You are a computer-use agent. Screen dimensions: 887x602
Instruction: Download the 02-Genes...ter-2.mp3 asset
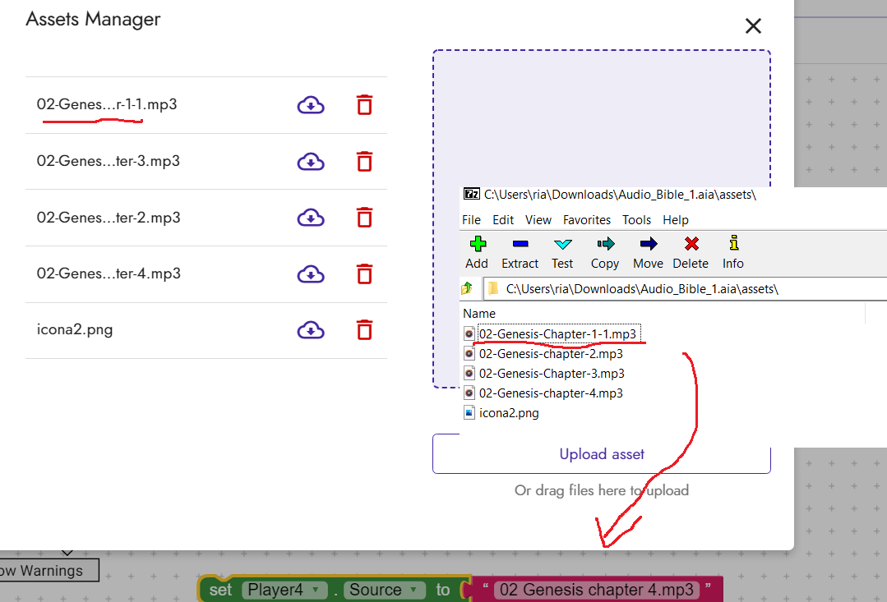click(x=310, y=218)
